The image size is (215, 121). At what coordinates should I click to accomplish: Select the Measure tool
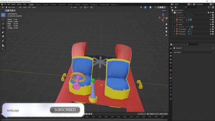coord(3,45)
